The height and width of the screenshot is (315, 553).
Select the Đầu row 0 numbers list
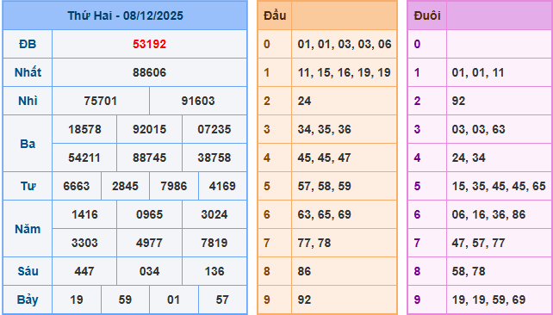point(345,45)
